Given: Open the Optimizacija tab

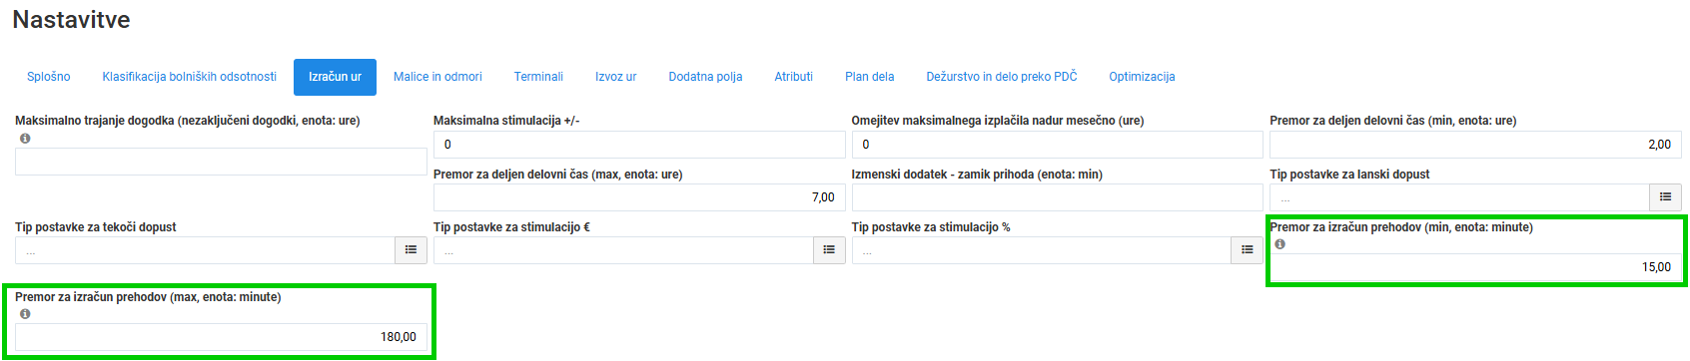Looking at the screenshot, I should point(1142,77).
